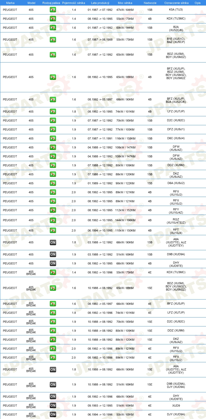Click the Model column header
This screenshot has height=419, width=206.
[x=32, y=3]
